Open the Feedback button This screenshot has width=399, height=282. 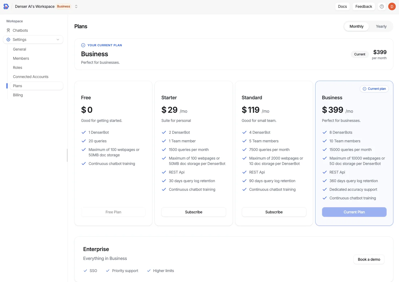(364, 6)
